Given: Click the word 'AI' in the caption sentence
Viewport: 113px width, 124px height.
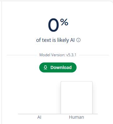Looking at the screenshot, I should click(72, 40).
